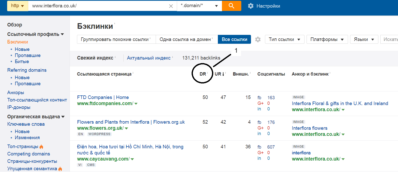
Task: Open Новые under Referring domains
Action: click(22, 78)
